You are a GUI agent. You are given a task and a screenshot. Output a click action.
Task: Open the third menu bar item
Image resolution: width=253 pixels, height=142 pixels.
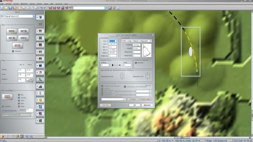(16, 4)
